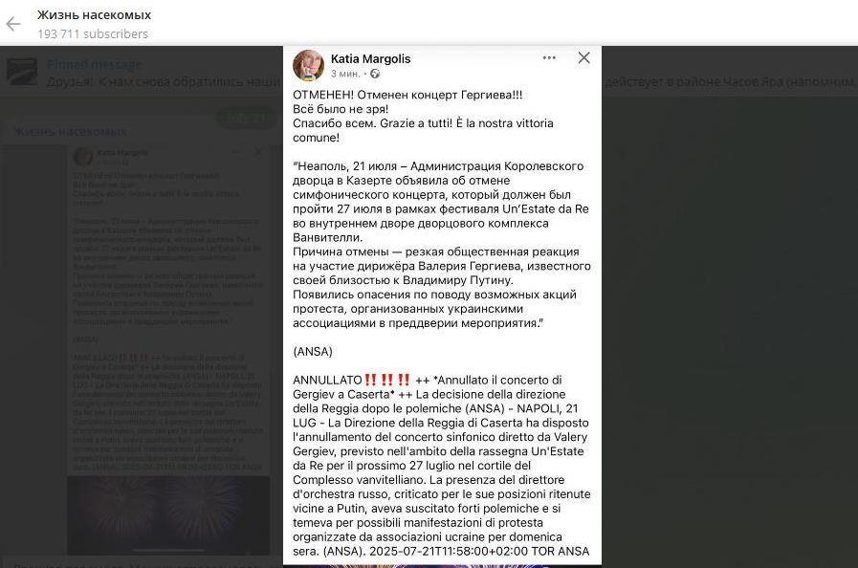
Task: Click the 3 мин. timestamp
Action: pyautogui.click(x=345, y=74)
